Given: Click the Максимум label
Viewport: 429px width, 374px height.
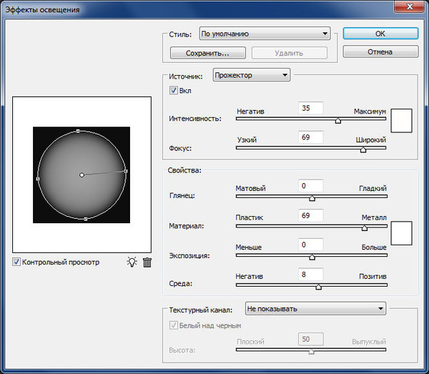Looking at the screenshot, I should point(370,112).
